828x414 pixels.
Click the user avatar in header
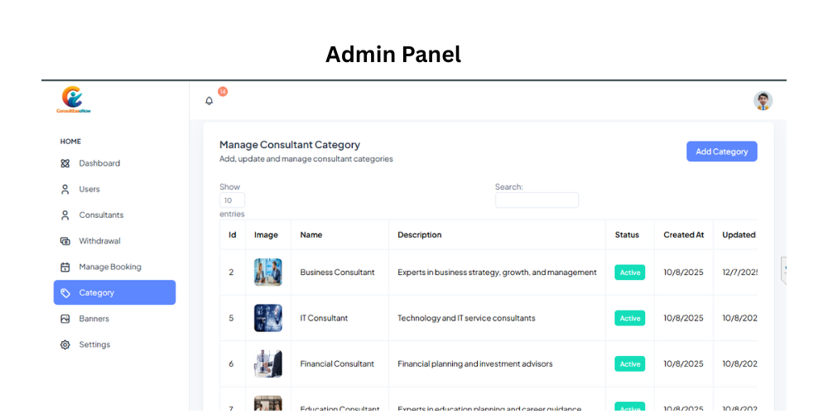click(763, 100)
